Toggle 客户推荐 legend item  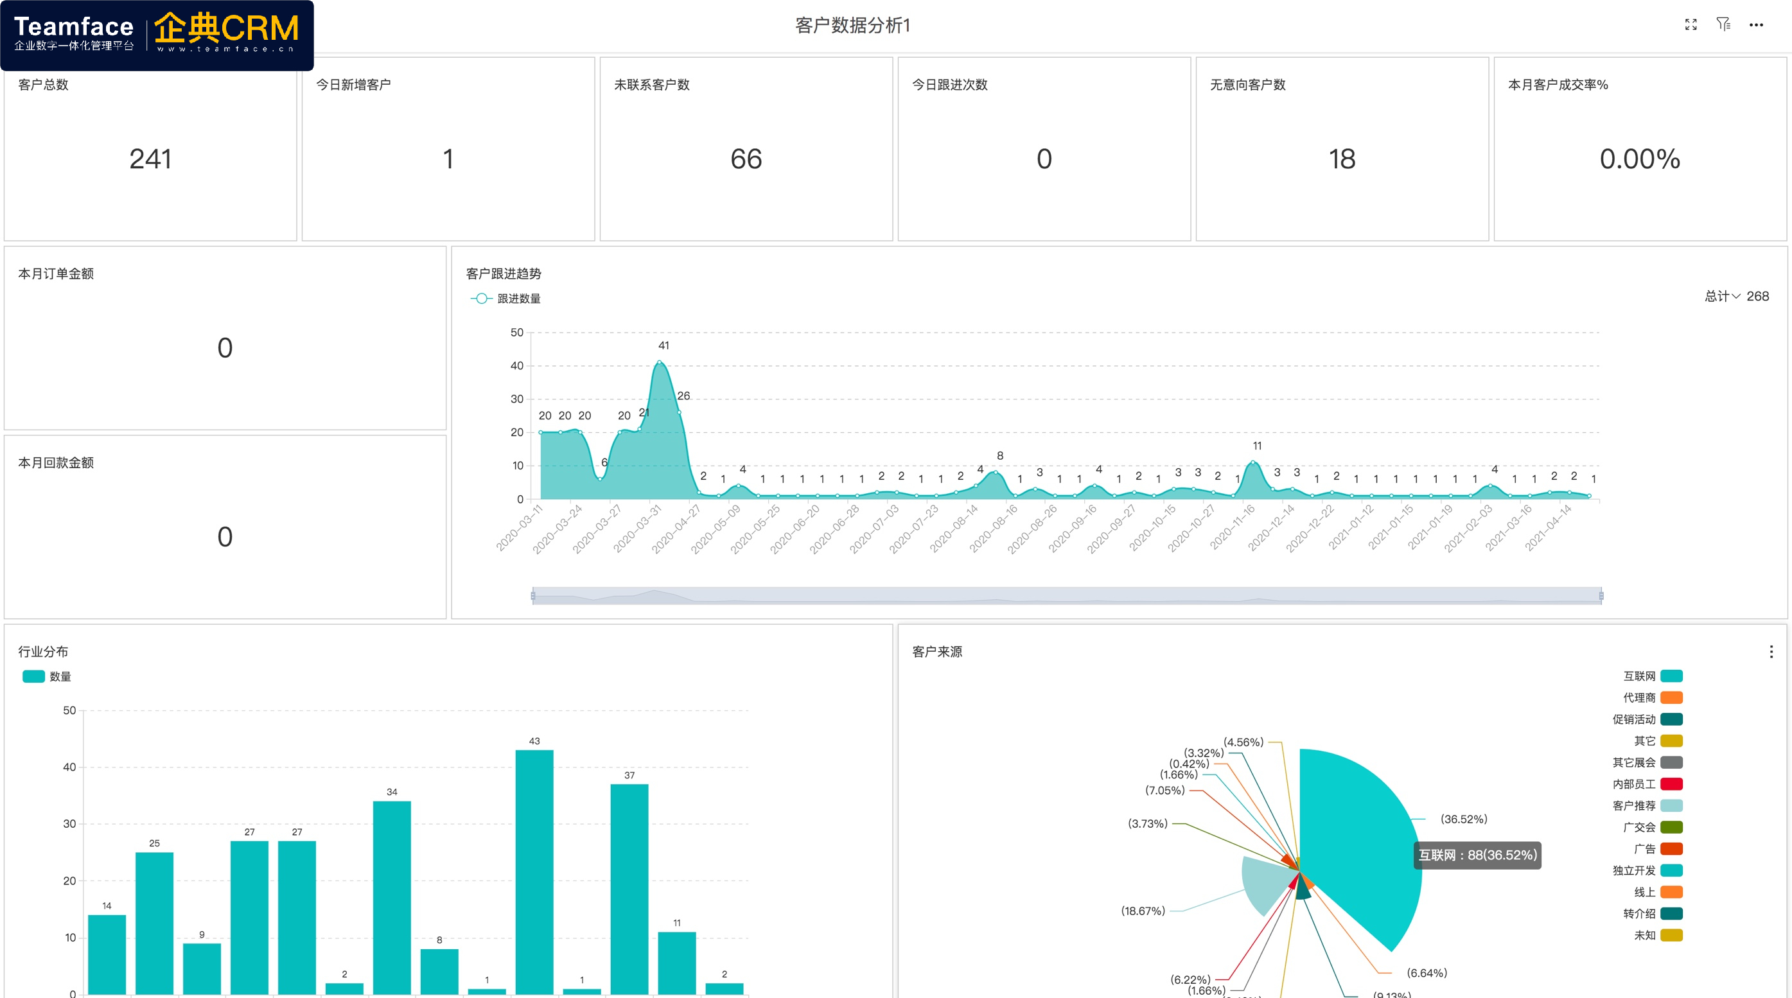tap(1647, 805)
